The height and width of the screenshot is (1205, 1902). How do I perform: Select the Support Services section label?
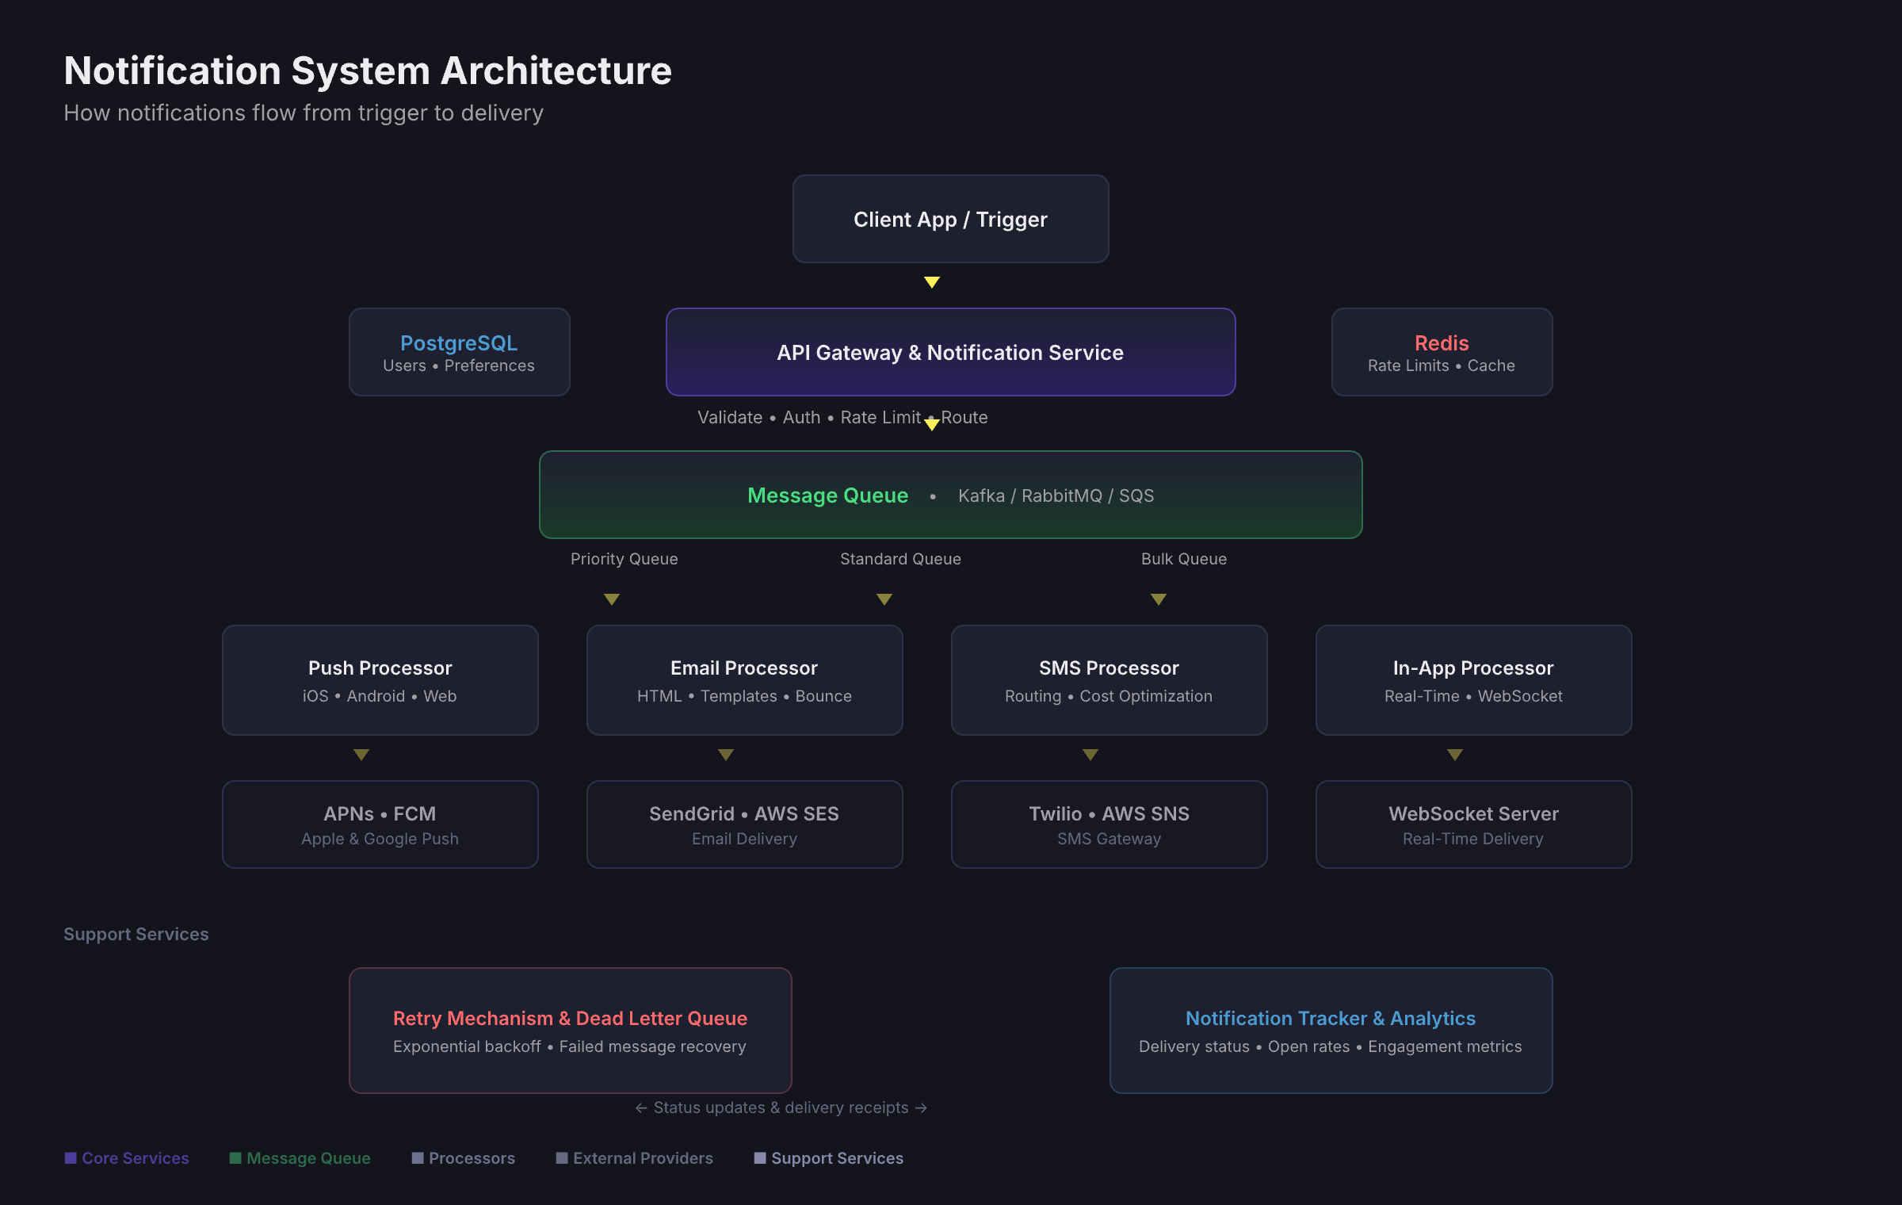pyautogui.click(x=136, y=934)
